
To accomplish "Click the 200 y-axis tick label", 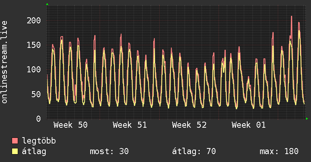I will 34,20.
